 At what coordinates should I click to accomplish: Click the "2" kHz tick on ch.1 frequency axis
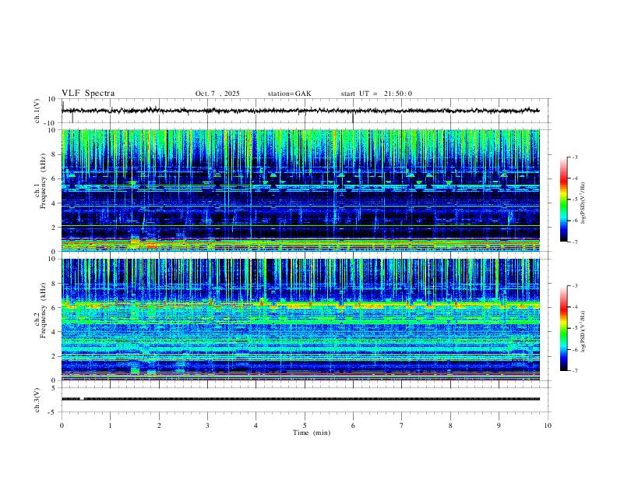55,228
